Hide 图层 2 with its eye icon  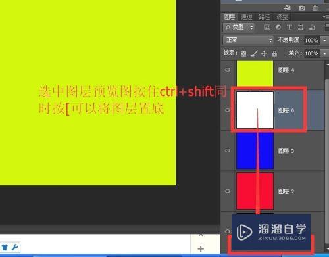coord(228,191)
